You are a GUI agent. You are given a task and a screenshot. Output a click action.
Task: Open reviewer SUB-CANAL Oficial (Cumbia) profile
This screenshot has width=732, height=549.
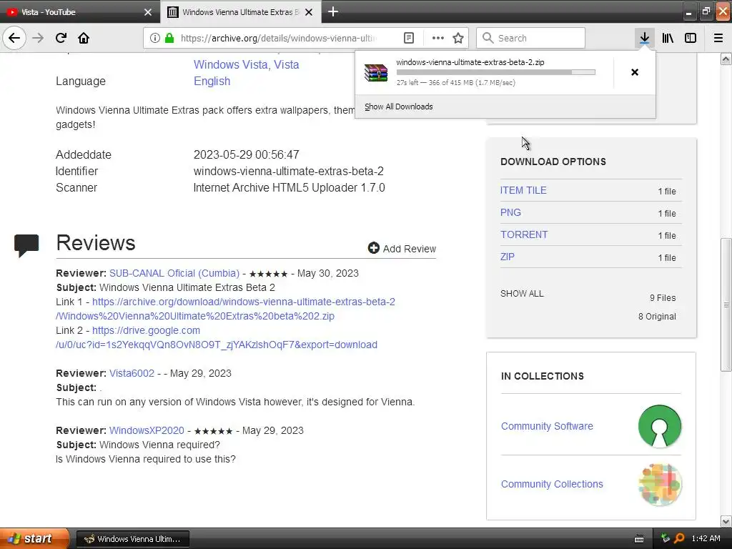[x=174, y=273]
